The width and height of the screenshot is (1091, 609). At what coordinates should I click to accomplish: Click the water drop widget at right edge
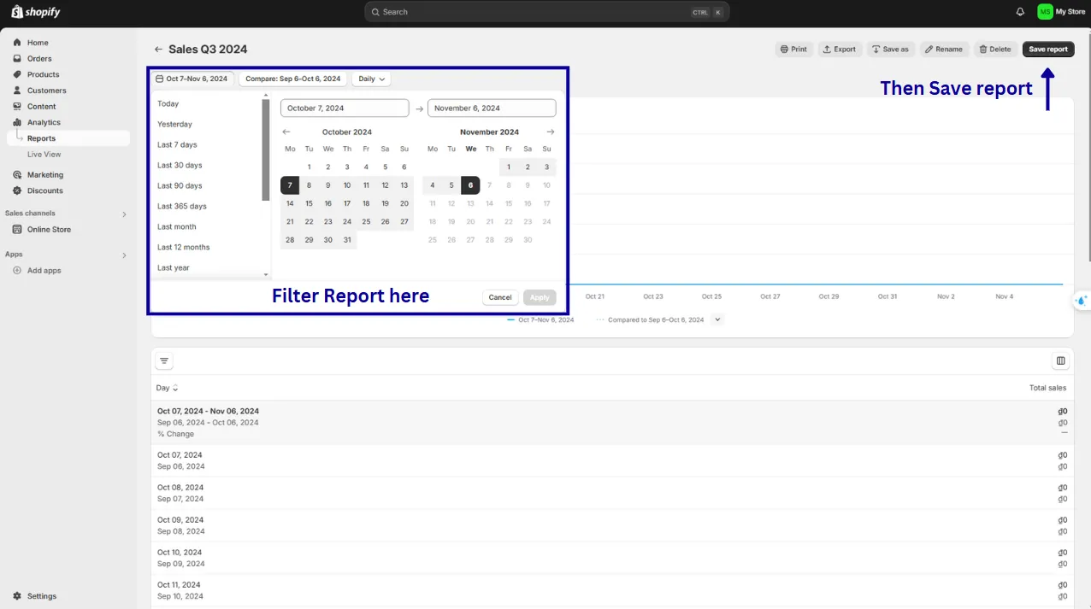[x=1082, y=301]
